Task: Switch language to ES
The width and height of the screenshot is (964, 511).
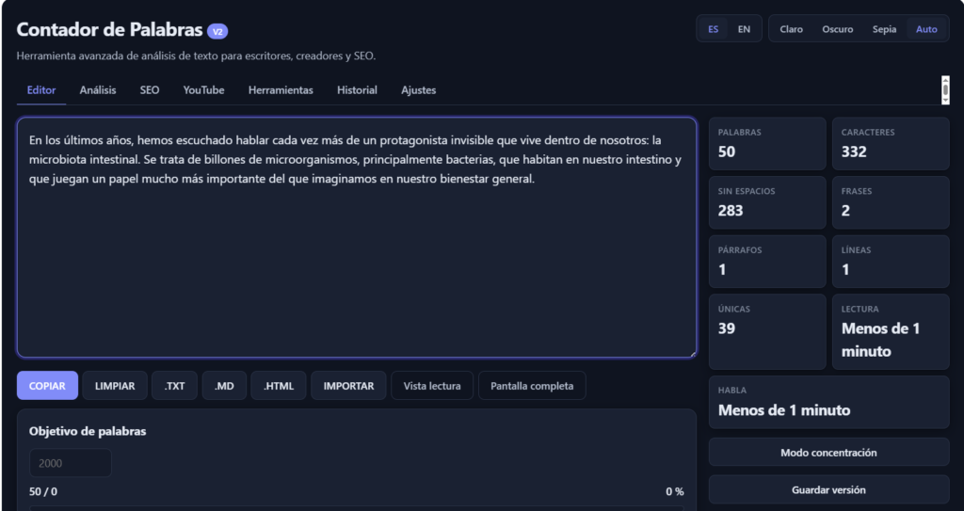Action: pyautogui.click(x=714, y=29)
